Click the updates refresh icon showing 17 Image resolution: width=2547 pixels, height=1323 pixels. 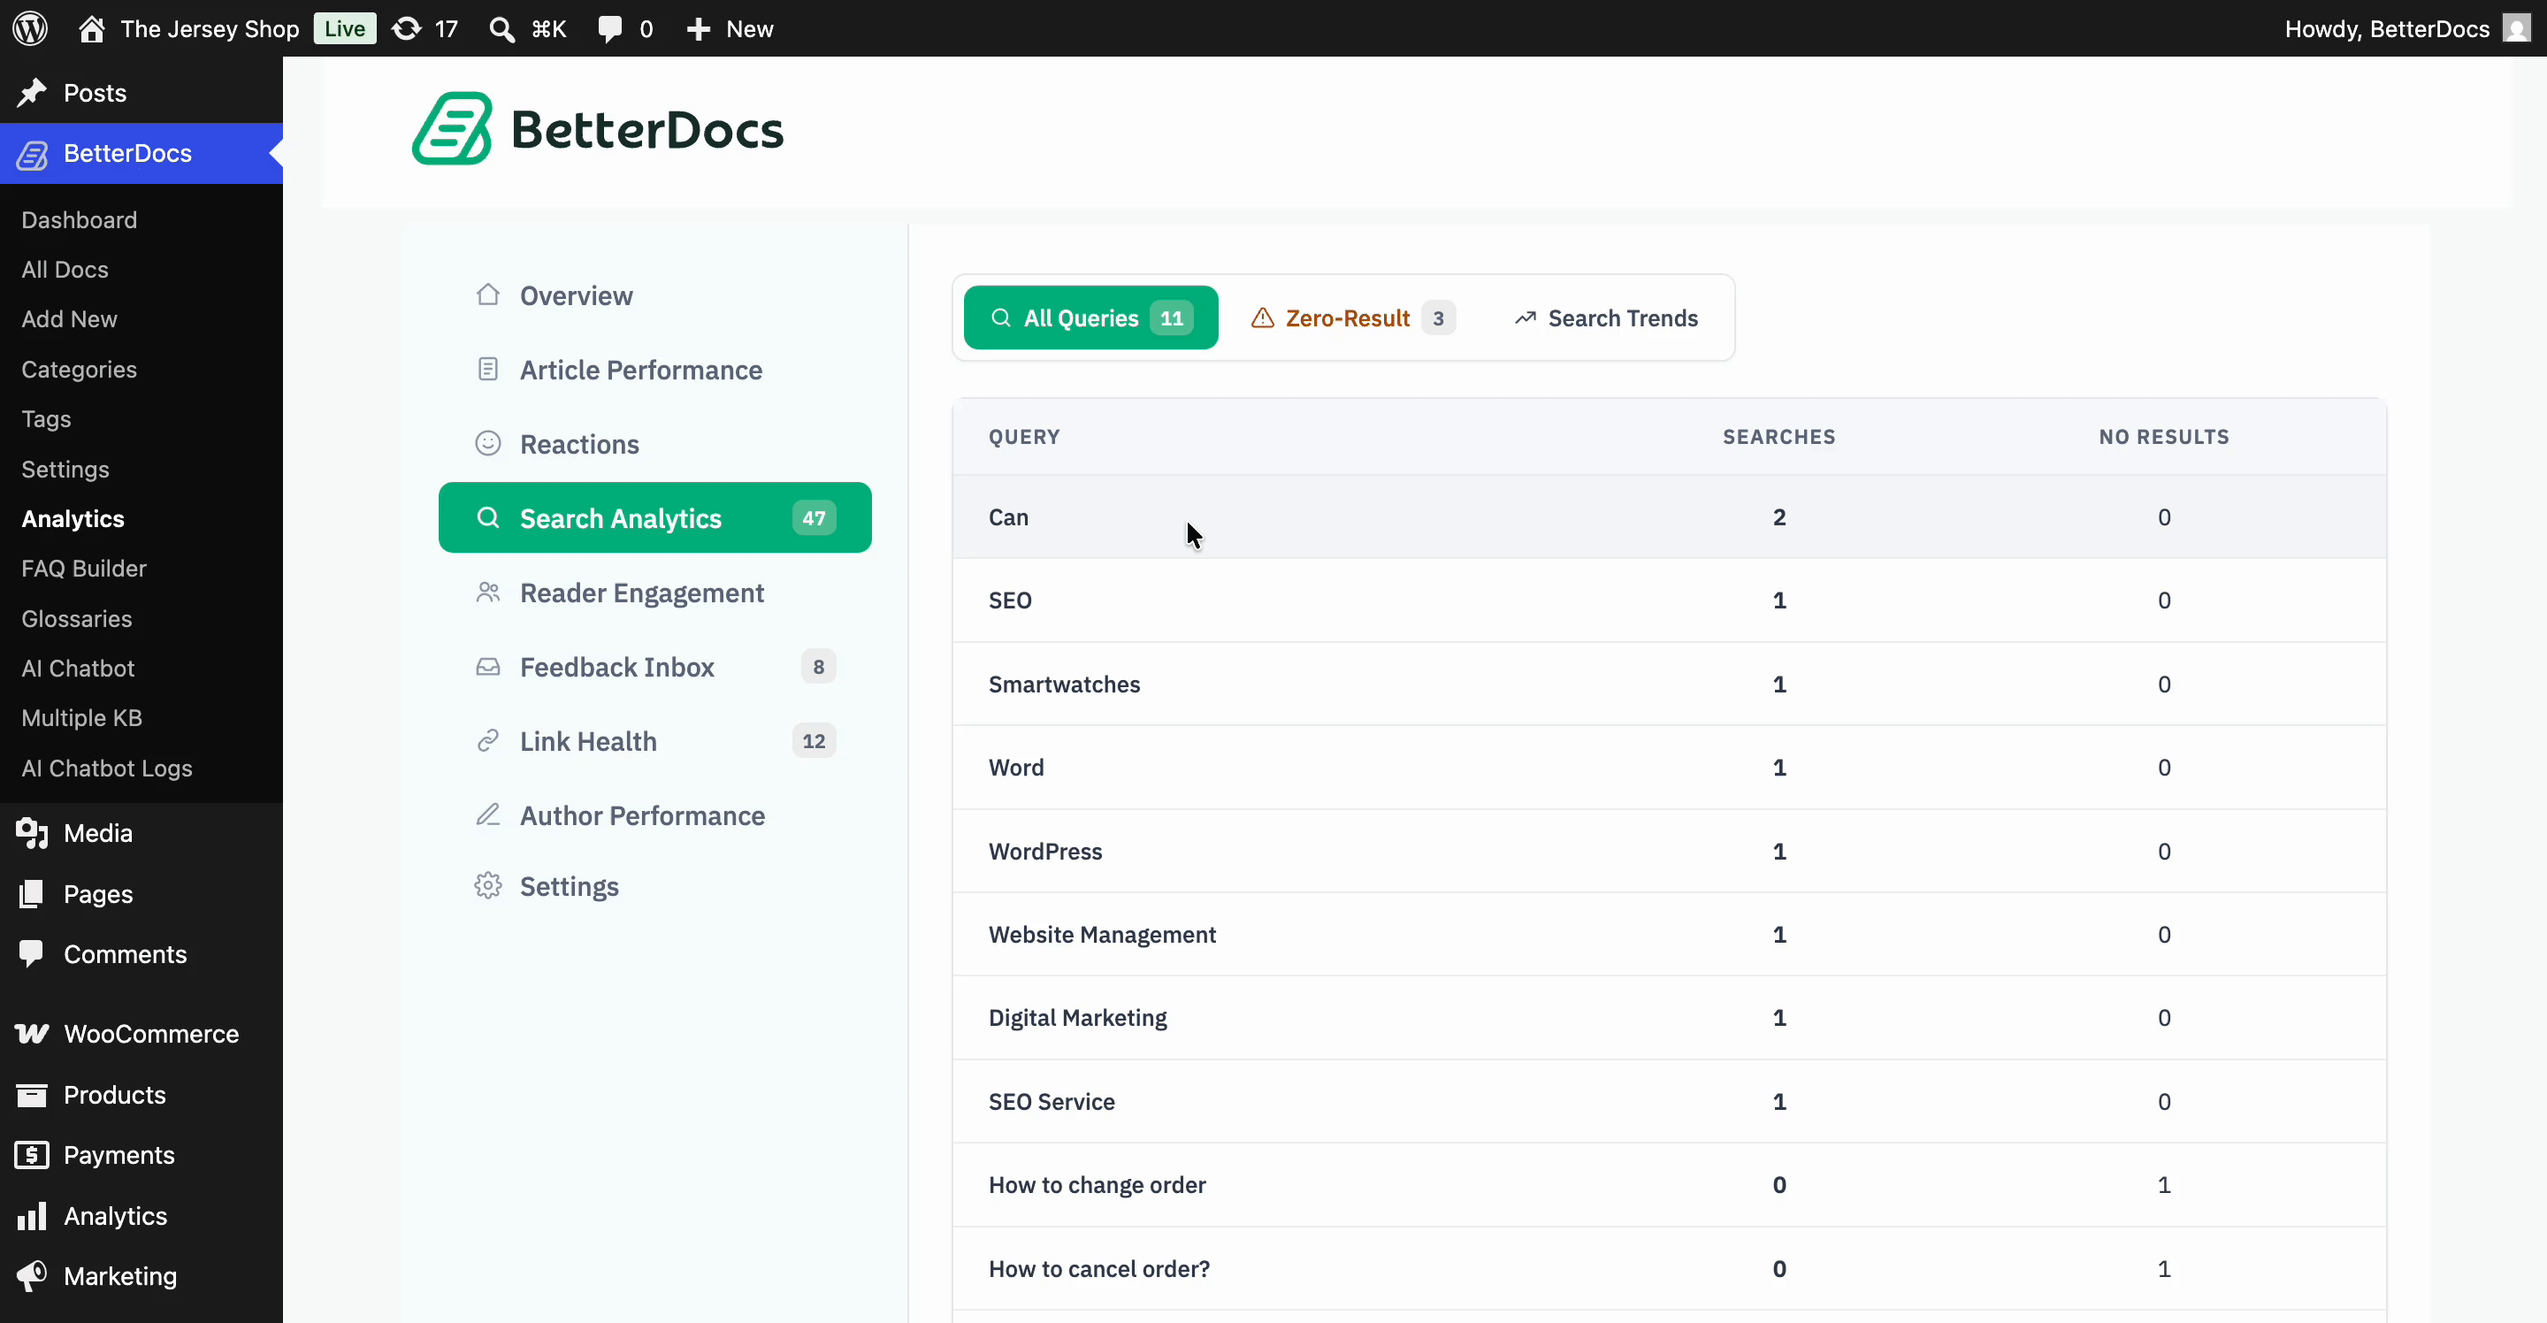[407, 28]
